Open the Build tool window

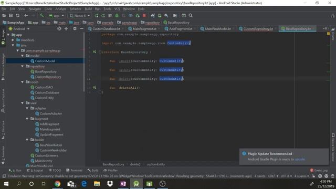point(93,170)
